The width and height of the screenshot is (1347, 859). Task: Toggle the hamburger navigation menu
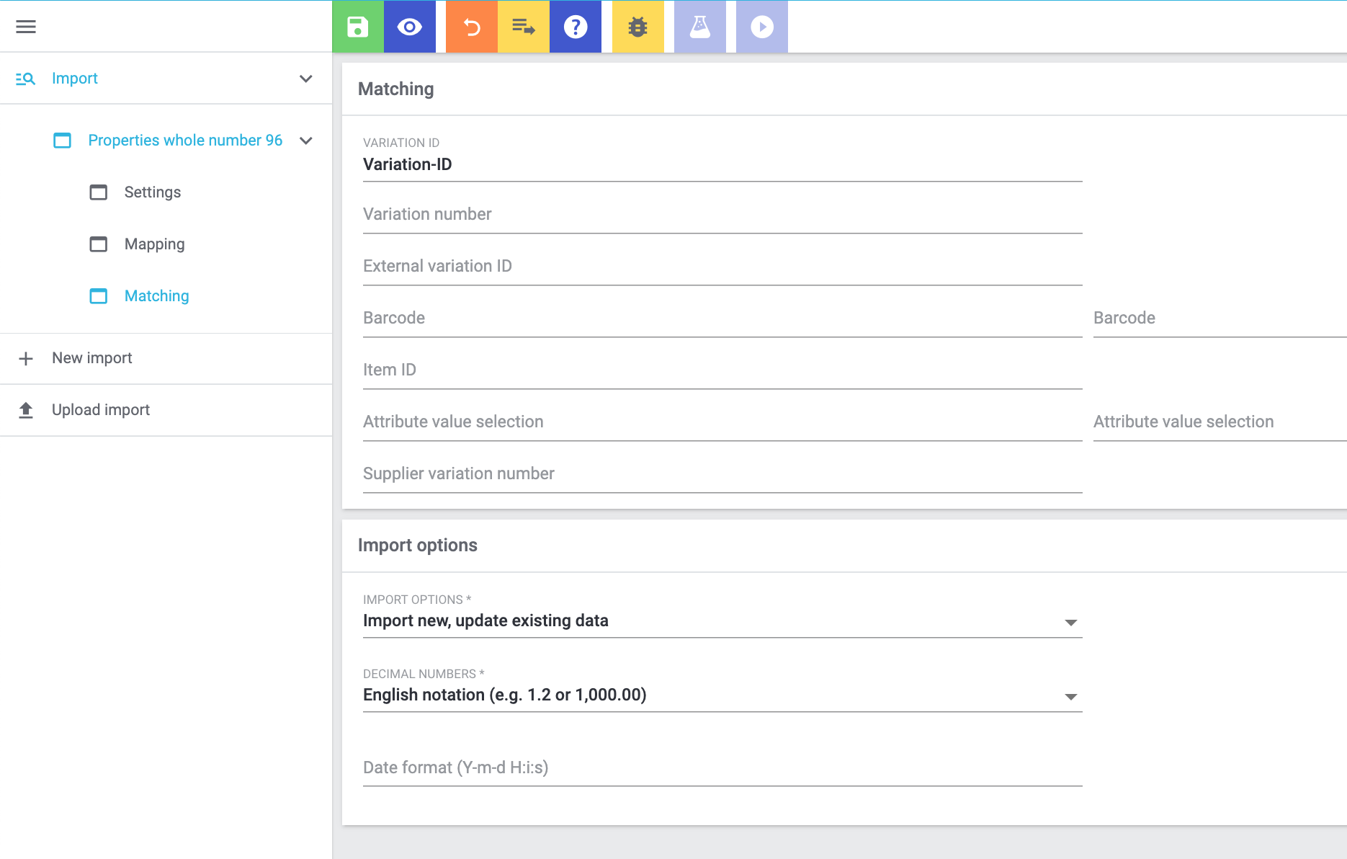(x=26, y=27)
